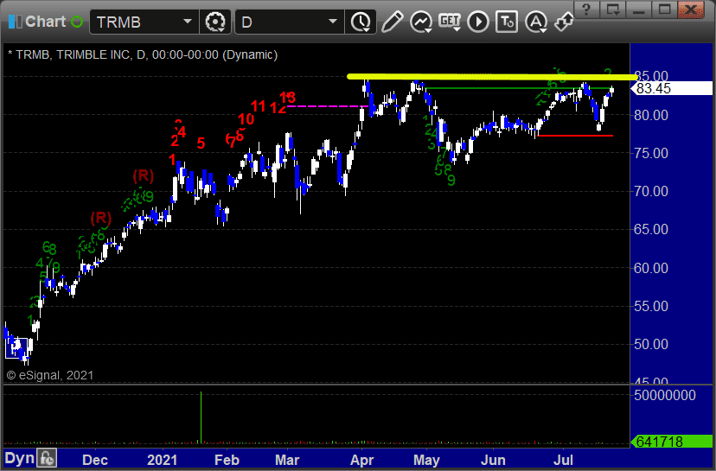Click the 70.00 price axis label

(x=650, y=191)
